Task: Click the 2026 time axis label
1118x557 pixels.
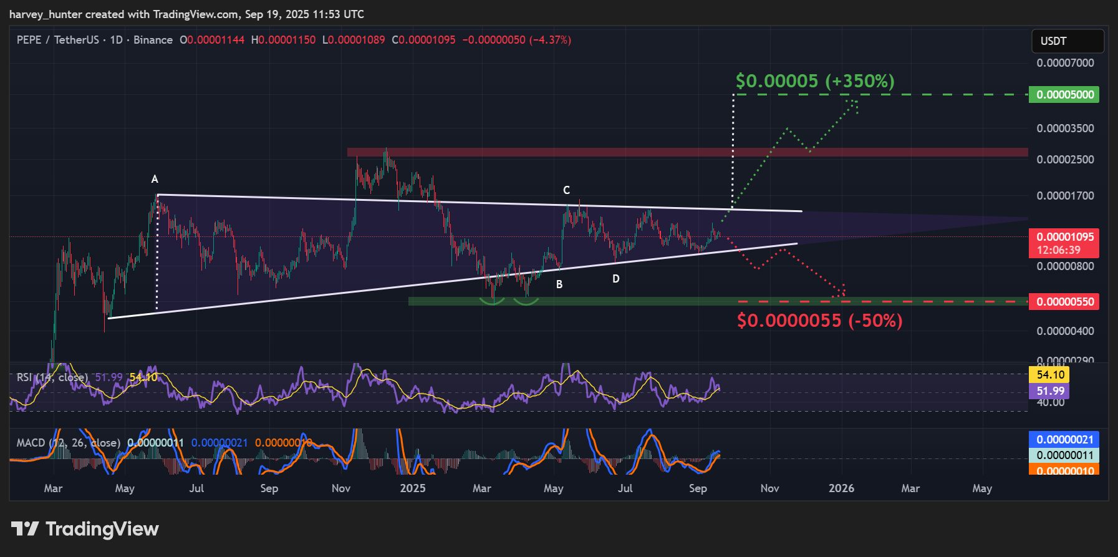Action: click(x=841, y=488)
